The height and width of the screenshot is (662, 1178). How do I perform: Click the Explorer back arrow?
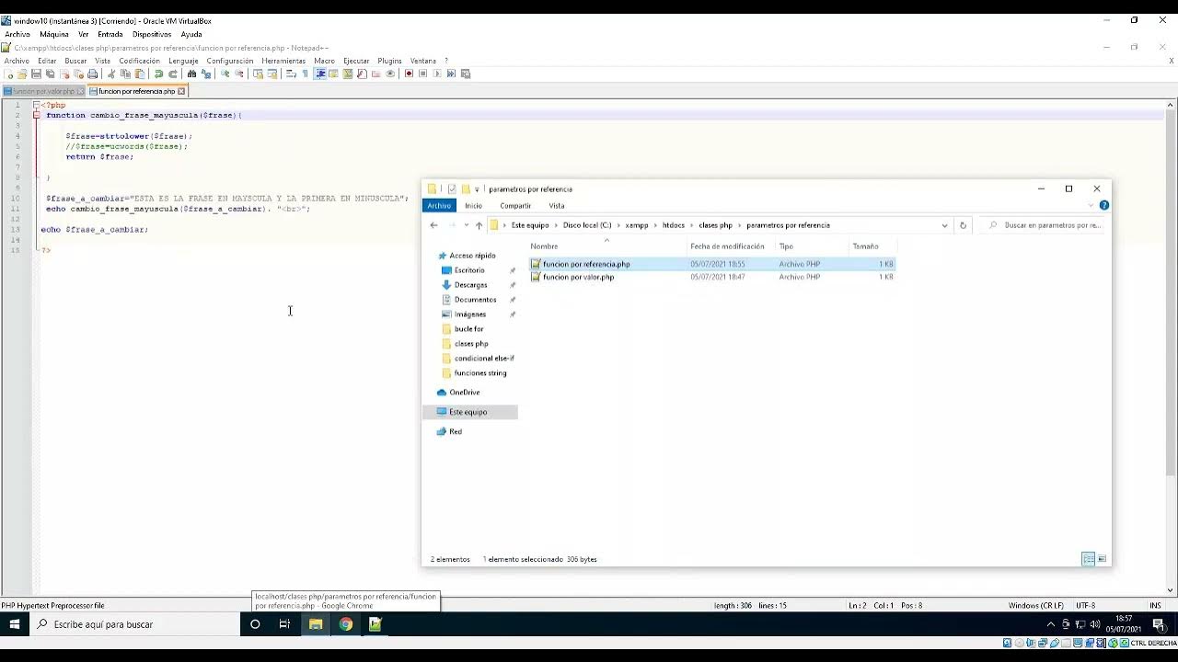[433, 225]
